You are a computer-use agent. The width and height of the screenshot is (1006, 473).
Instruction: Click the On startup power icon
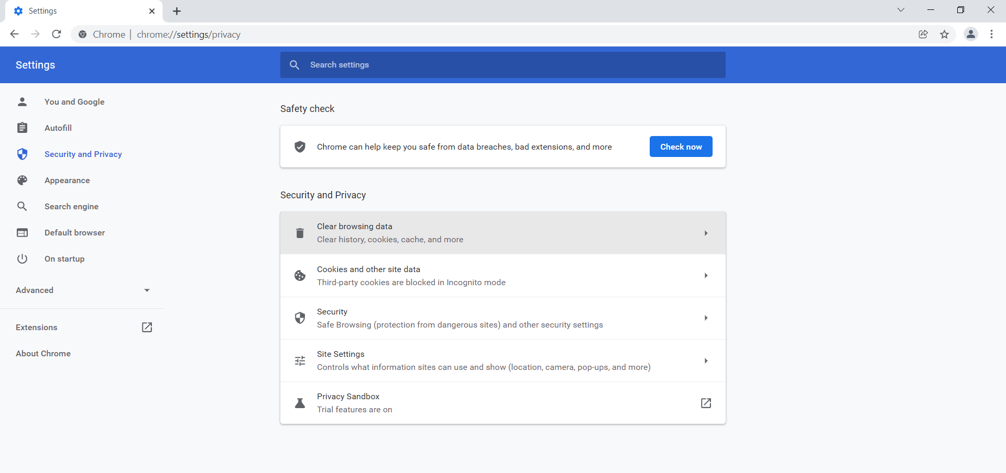click(23, 258)
